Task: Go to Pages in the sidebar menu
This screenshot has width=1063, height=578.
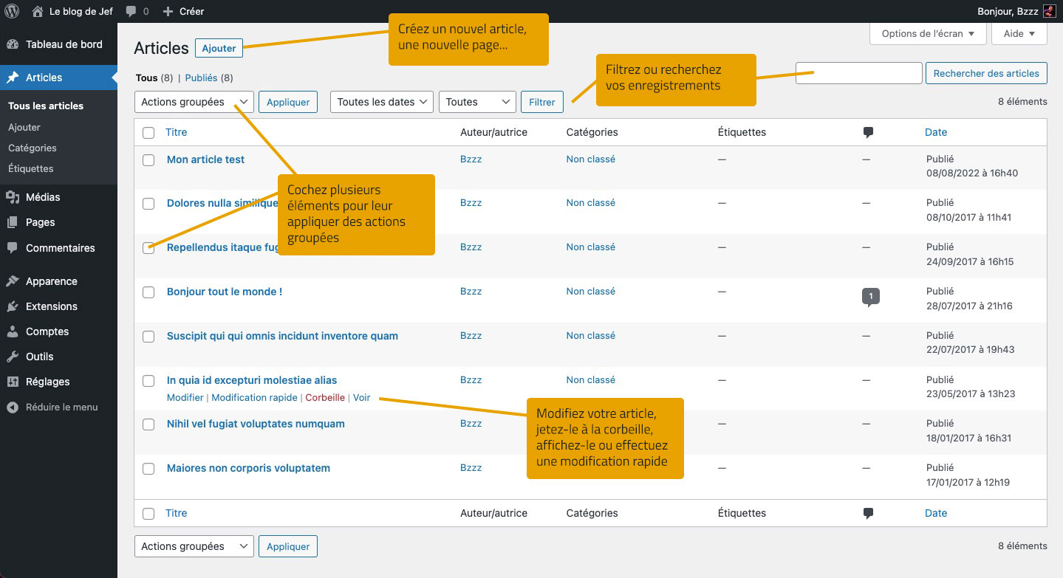Action: tap(41, 222)
